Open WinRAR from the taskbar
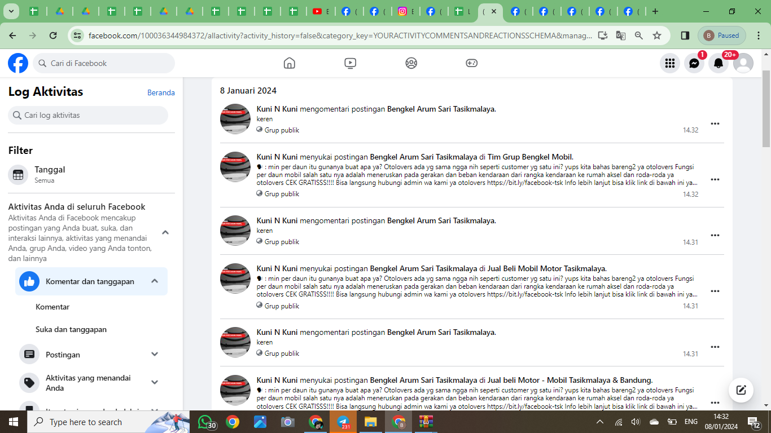This screenshot has width=771, height=433. coord(426,422)
